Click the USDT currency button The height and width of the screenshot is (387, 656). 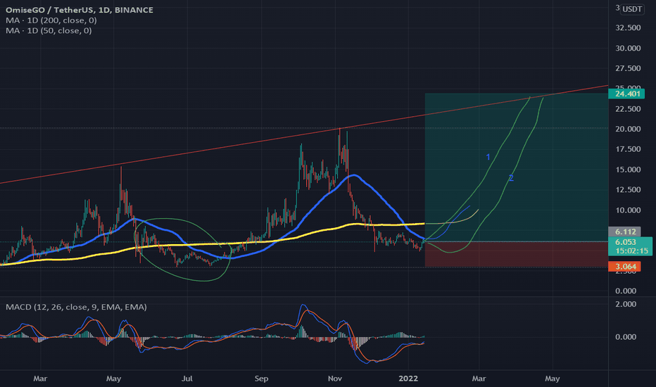pyautogui.click(x=632, y=9)
